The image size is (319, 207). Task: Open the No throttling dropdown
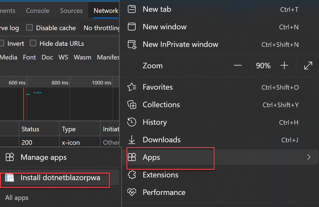point(101,28)
